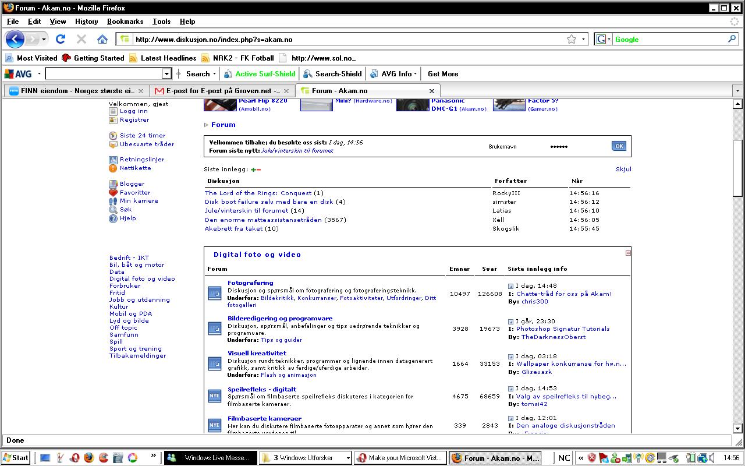Open the location bar history dropdown
Viewport: 745px width, 466px height.
tap(583, 39)
